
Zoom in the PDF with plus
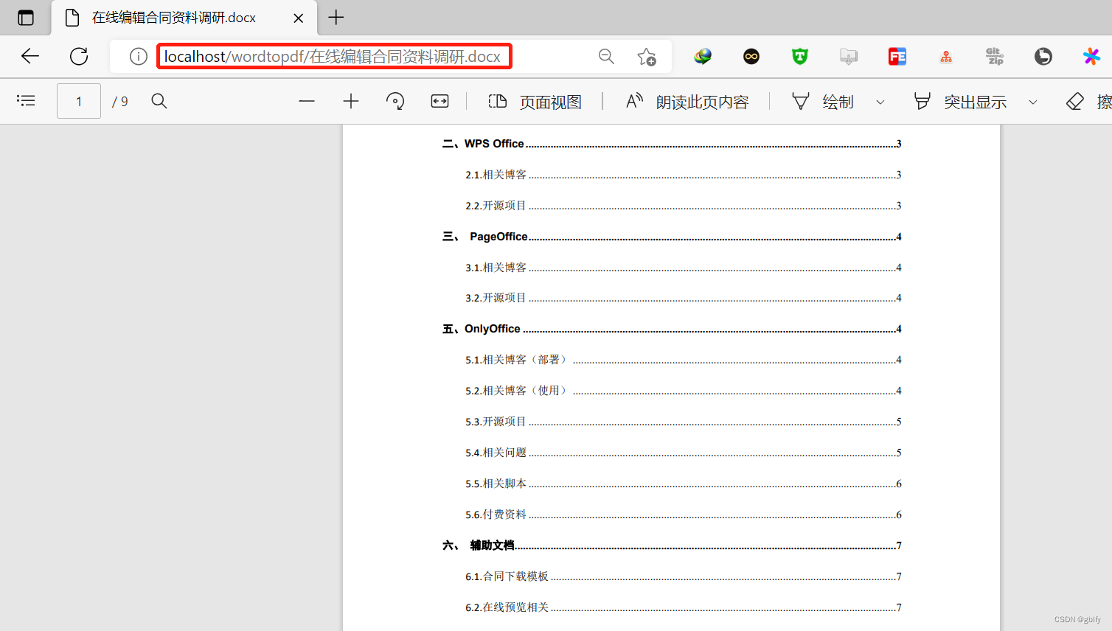351,101
